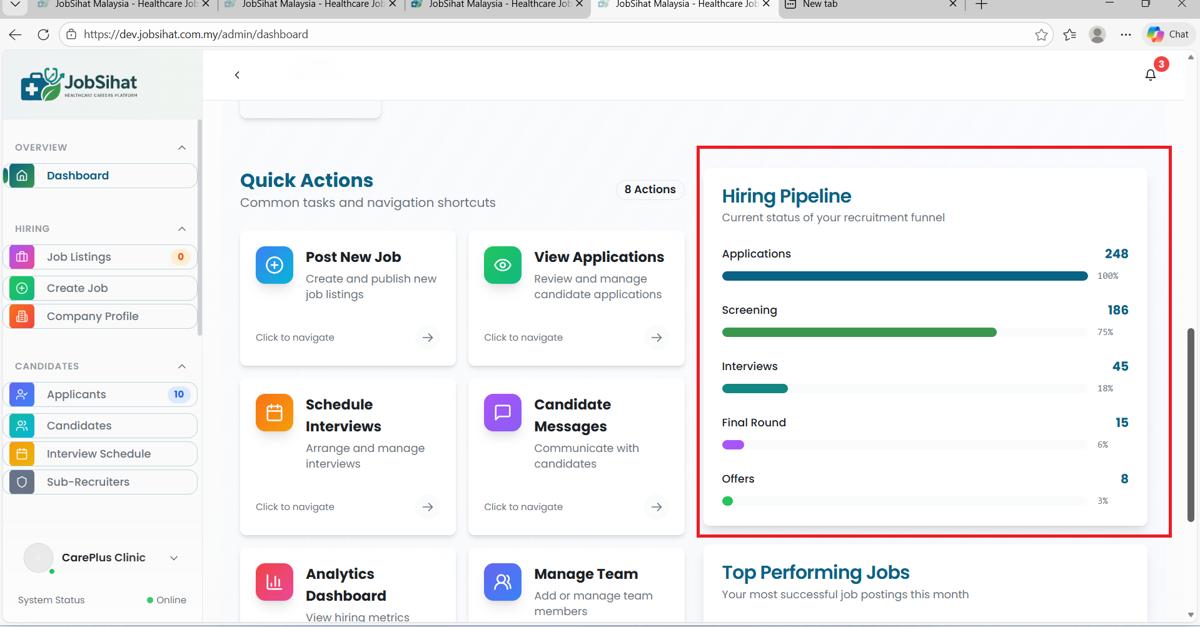
Task: Collapse the Overview sidebar section
Action: pos(182,148)
